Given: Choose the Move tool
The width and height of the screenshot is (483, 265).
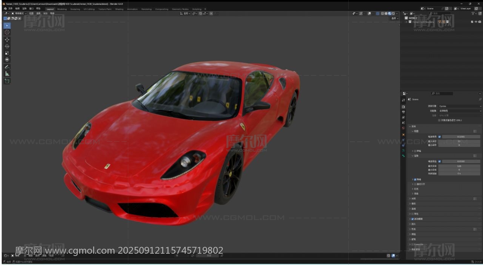Looking at the screenshot, I should tap(7, 40).
